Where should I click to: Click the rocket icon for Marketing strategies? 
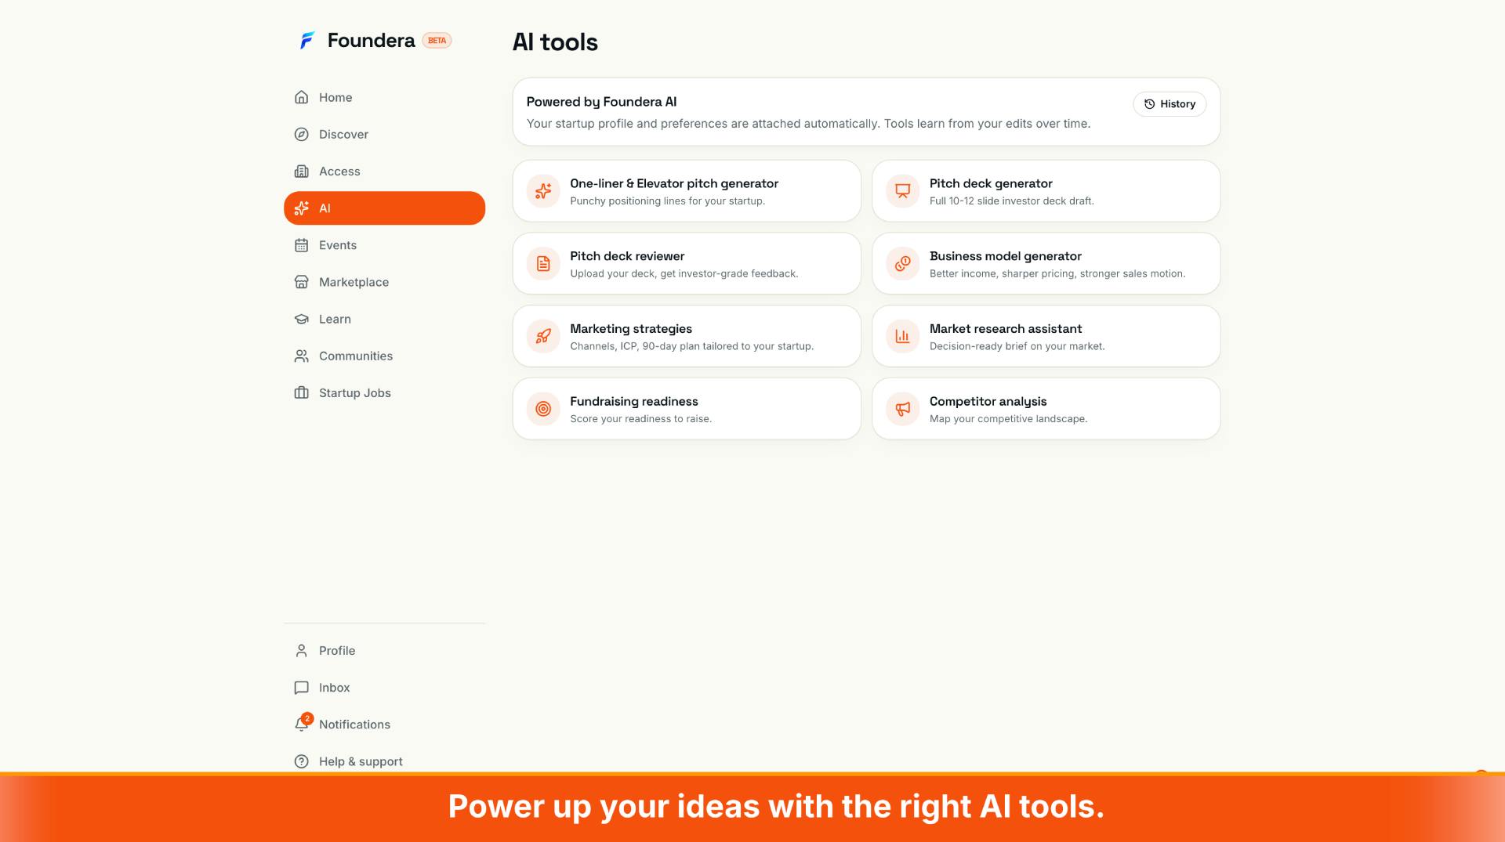pos(543,337)
